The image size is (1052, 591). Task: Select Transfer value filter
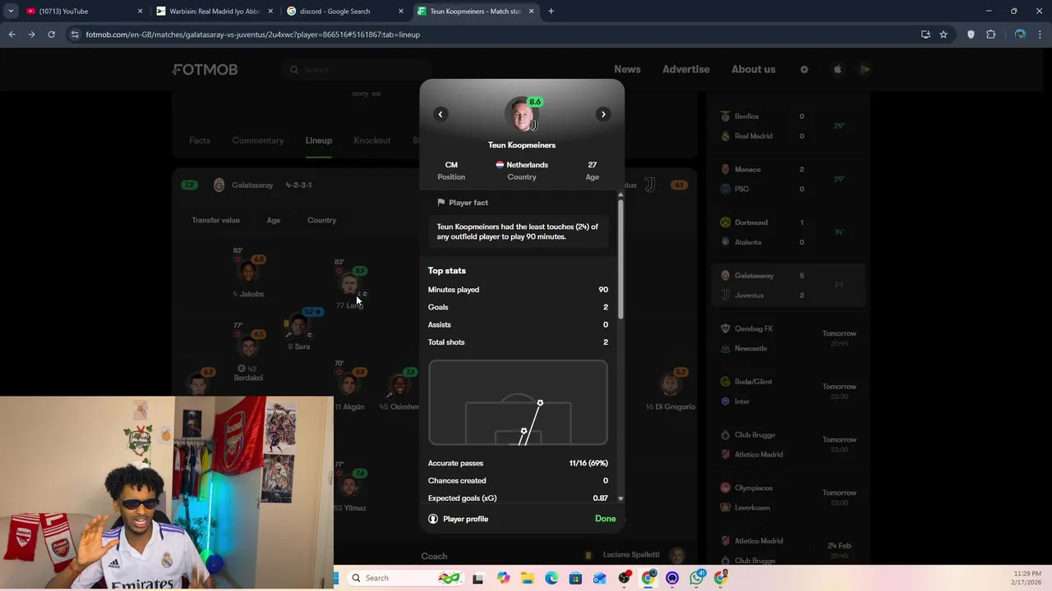coord(216,220)
